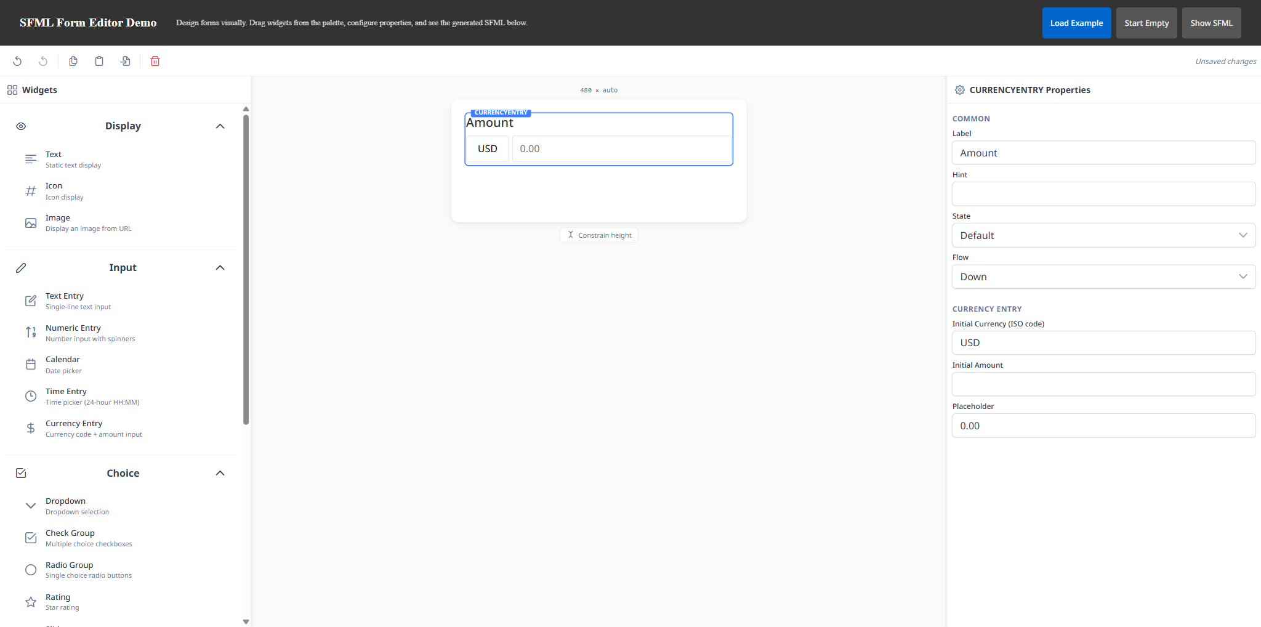This screenshot has height=627, width=1261.
Task: Click the Radio Group circle icon
Action: tap(31, 570)
